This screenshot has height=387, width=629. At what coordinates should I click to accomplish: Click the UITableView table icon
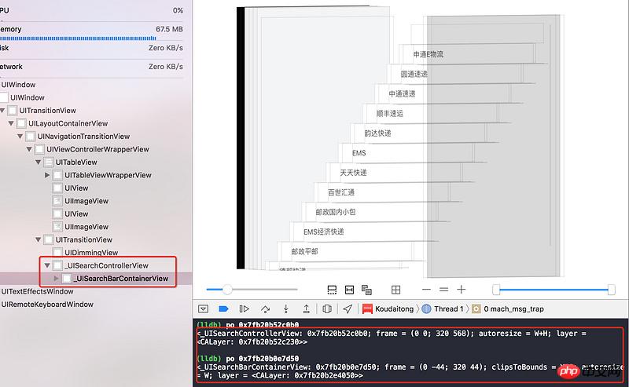coord(49,162)
